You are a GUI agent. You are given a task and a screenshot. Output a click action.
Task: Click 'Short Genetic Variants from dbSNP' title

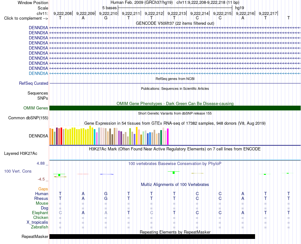pos(175,114)
